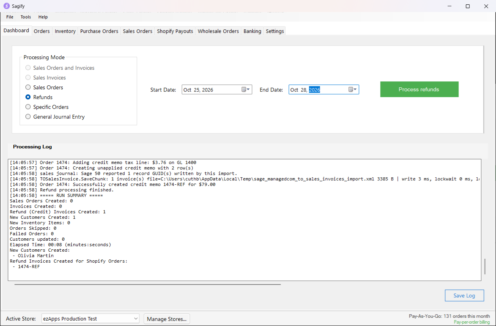The height and width of the screenshot is (326, 496).
Task: Go to the Banking tab
Action: (252, 31)
